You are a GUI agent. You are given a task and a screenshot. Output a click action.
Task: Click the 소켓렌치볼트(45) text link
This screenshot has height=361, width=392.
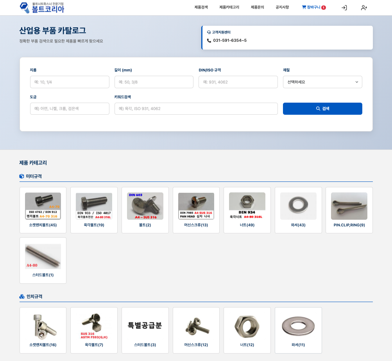tap(43, 225)
